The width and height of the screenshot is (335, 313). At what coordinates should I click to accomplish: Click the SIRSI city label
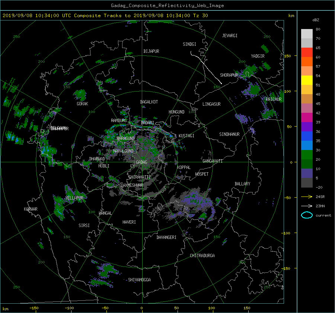click(84, 226)
